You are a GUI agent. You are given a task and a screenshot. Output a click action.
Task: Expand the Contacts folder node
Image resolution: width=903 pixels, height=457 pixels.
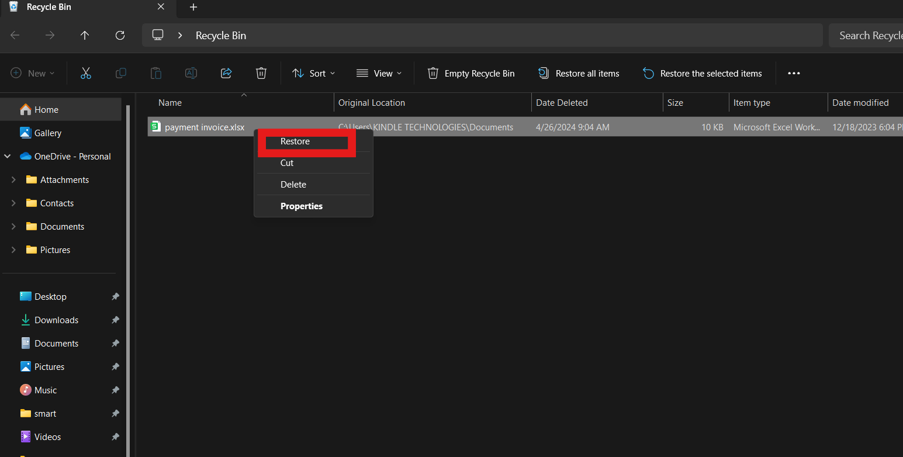click(13, 203)
